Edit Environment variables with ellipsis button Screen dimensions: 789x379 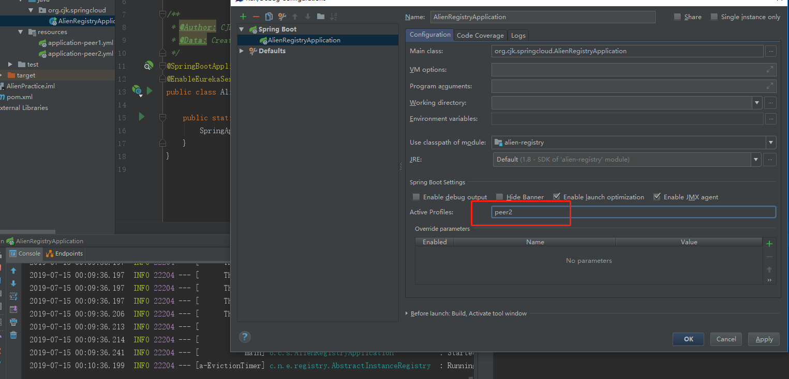tap(771, 119)
